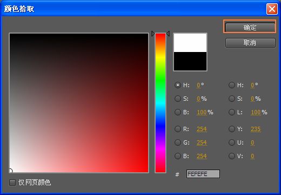Select the L lightness radio button

tap(232, 112)
